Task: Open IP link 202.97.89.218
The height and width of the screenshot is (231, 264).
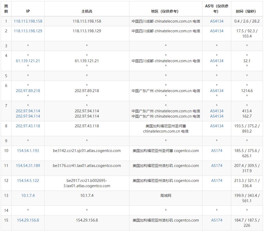Action: [28, 91]
